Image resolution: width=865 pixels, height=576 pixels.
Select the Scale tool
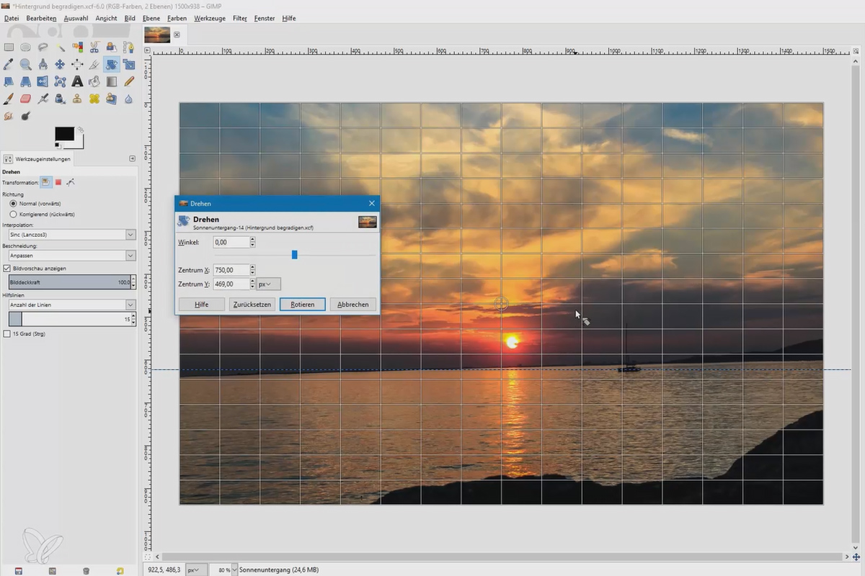coord(129,64)
